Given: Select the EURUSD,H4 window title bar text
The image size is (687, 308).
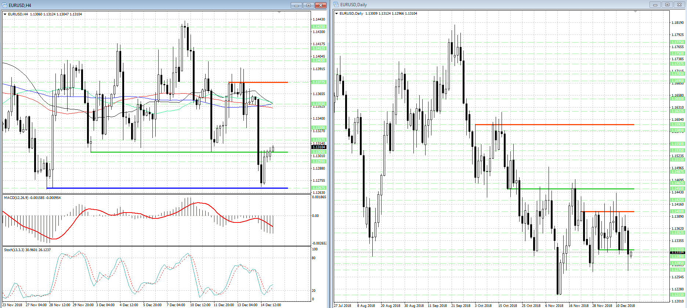Looking at the screenshot, I should 20,6.
